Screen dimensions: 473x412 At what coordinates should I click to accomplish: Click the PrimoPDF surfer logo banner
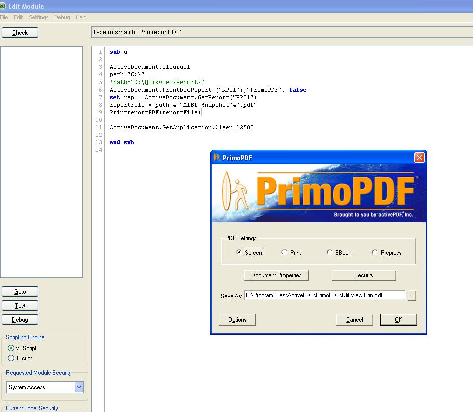coord(318,194)
